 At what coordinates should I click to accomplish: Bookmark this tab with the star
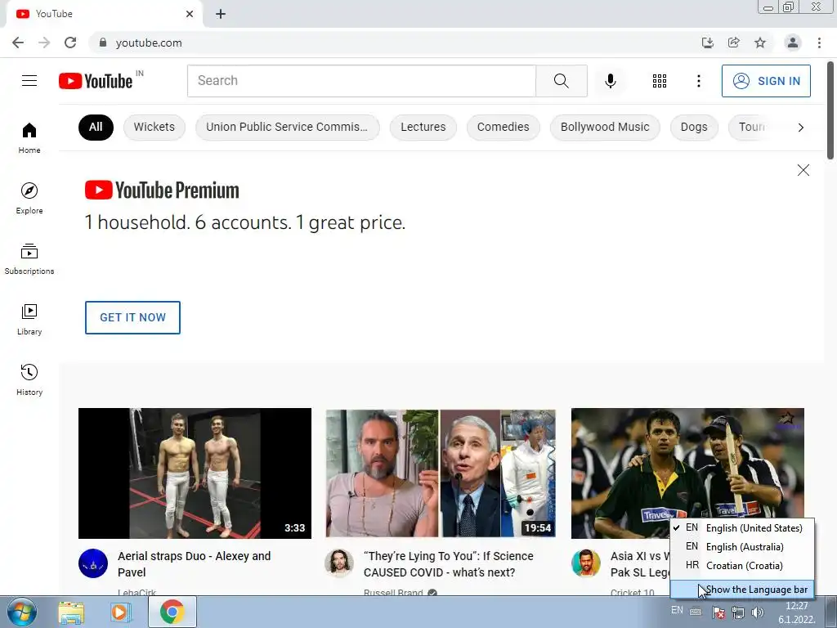pyautogui.click(x=760, y=43)
